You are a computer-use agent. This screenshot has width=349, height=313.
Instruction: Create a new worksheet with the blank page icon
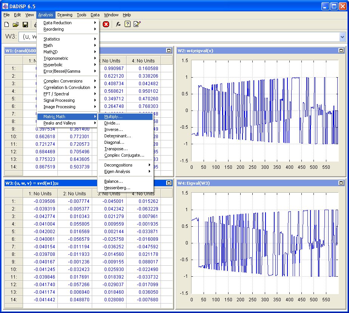(x=7, y=24)
